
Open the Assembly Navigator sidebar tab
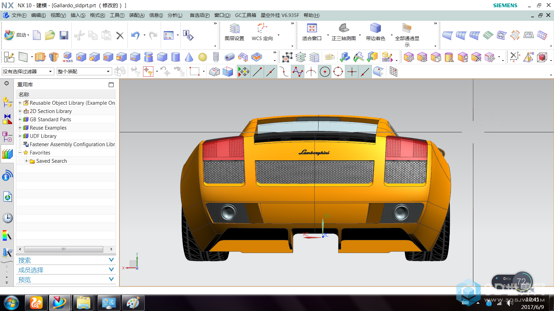tap(7, 102)
